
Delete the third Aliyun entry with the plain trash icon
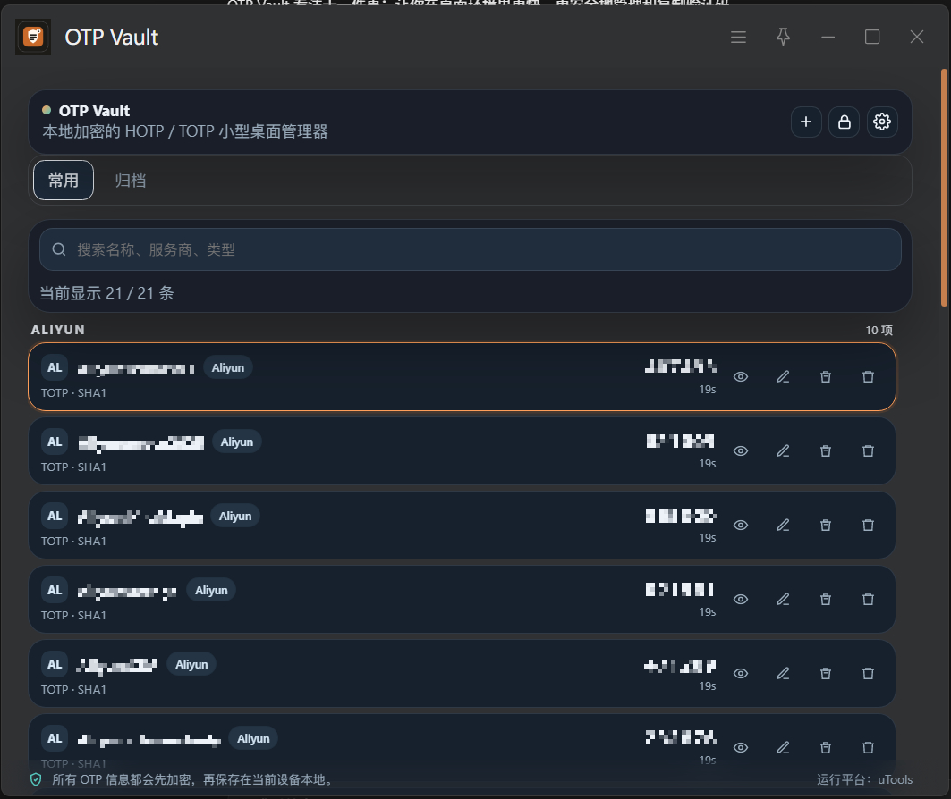coord(868,526)
